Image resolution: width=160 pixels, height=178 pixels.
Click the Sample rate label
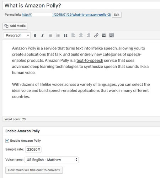click(15, 149)
